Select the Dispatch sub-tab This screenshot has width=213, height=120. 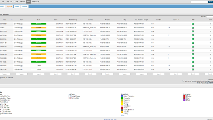click(x=9, y=7)
